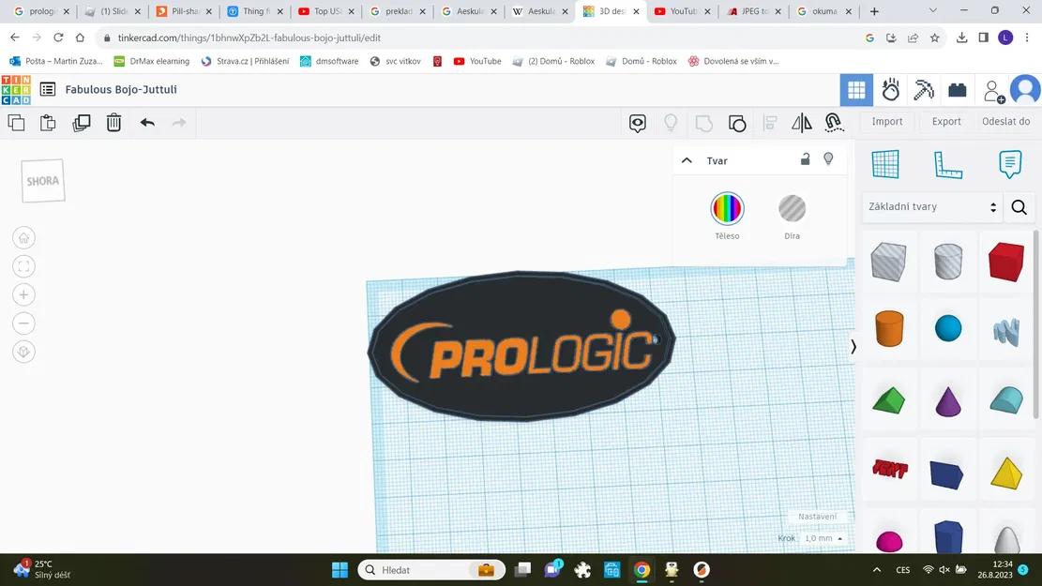Collapse the Tvar panel
This screenshot has width=1042, height=586.
click(687, 159)
